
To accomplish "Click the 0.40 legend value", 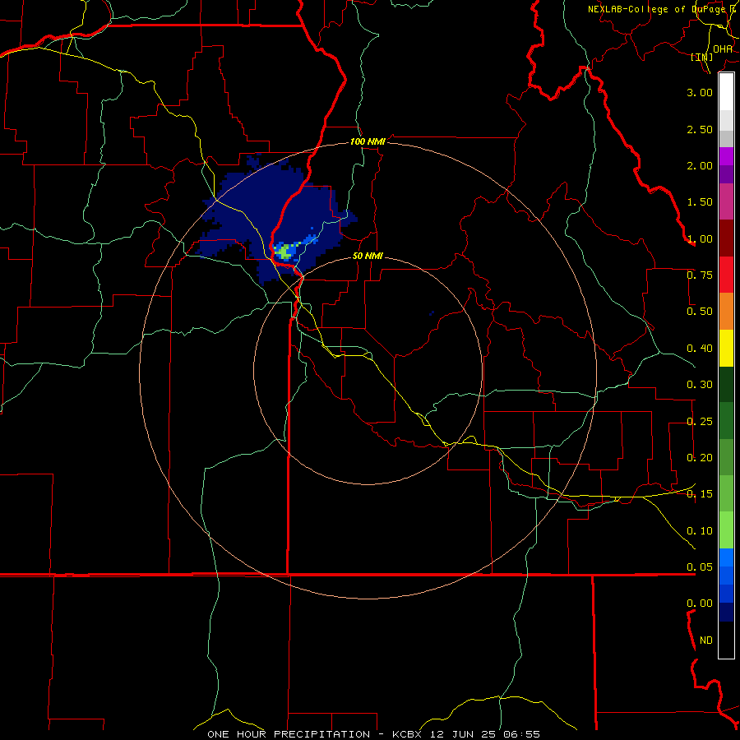I will coord(700,349).
